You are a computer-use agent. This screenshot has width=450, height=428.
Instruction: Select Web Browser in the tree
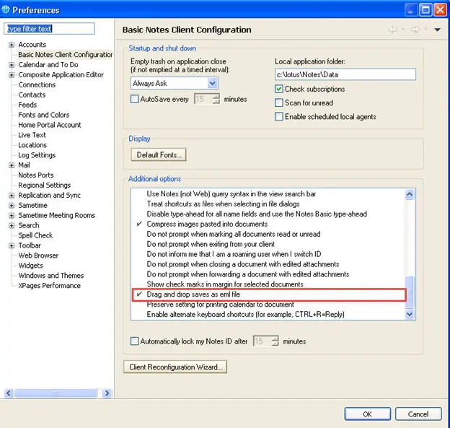tap(38, 256)
